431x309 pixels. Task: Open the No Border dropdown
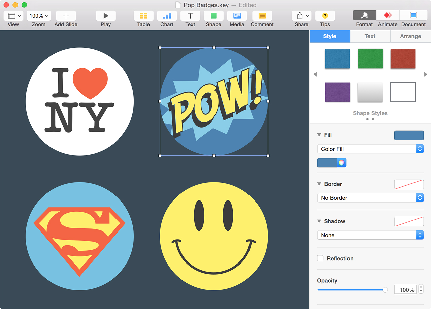click(x=370, y=198)
